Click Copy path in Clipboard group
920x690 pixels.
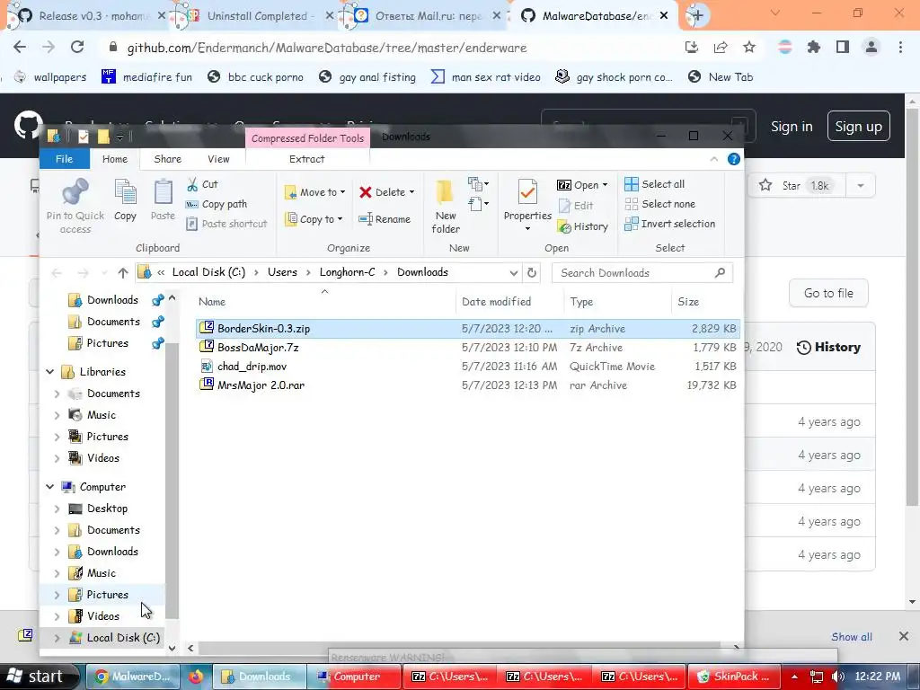pos(216,204)
